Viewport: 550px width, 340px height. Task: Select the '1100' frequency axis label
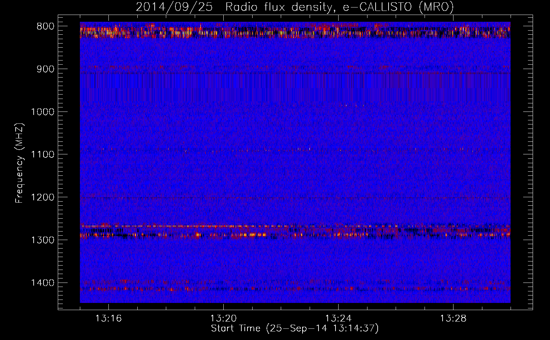pyautogui.click(x=42, y=155)
